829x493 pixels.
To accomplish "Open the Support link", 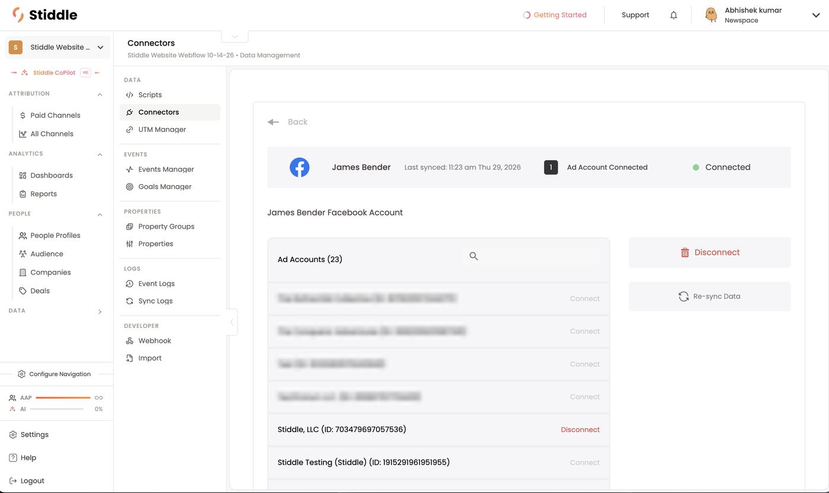I will pos(635,15).
